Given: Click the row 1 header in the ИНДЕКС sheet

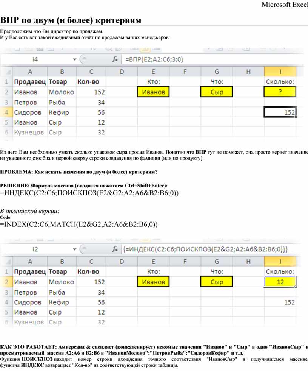Looking at the screenshot, I should point(6,272).
